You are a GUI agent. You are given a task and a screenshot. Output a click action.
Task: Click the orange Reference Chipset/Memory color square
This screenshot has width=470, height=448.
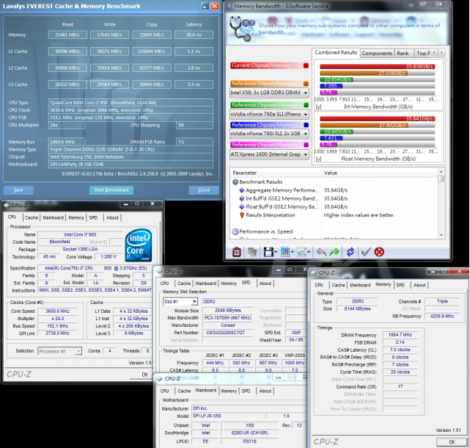(x=306, y=84)
